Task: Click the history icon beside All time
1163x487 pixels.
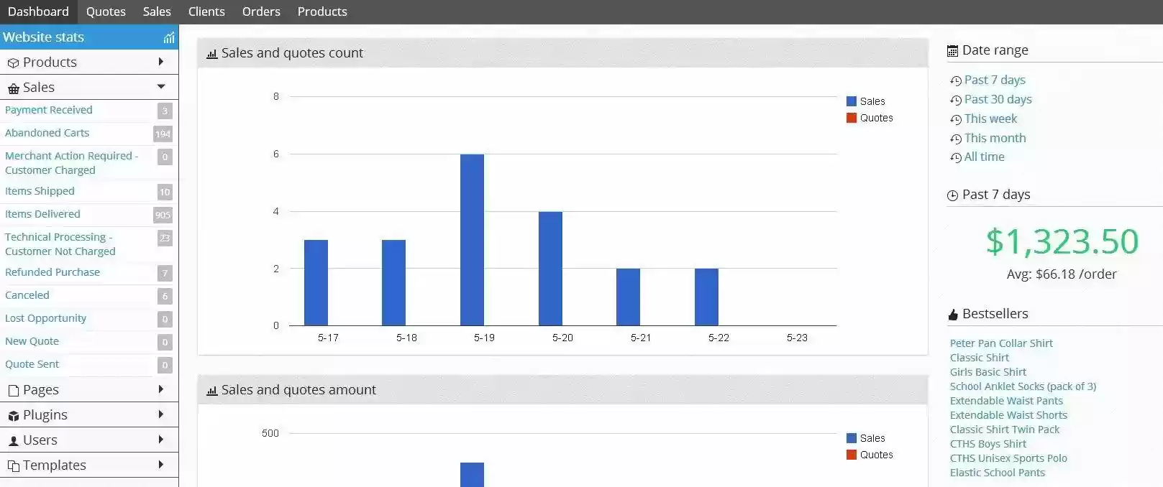Action: 956,158
